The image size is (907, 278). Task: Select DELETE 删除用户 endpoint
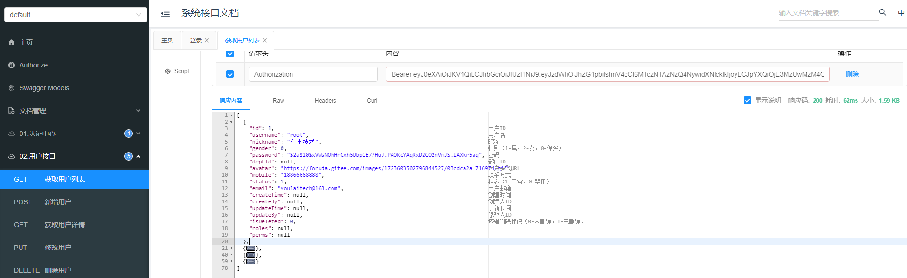click(x=74, y=270)
